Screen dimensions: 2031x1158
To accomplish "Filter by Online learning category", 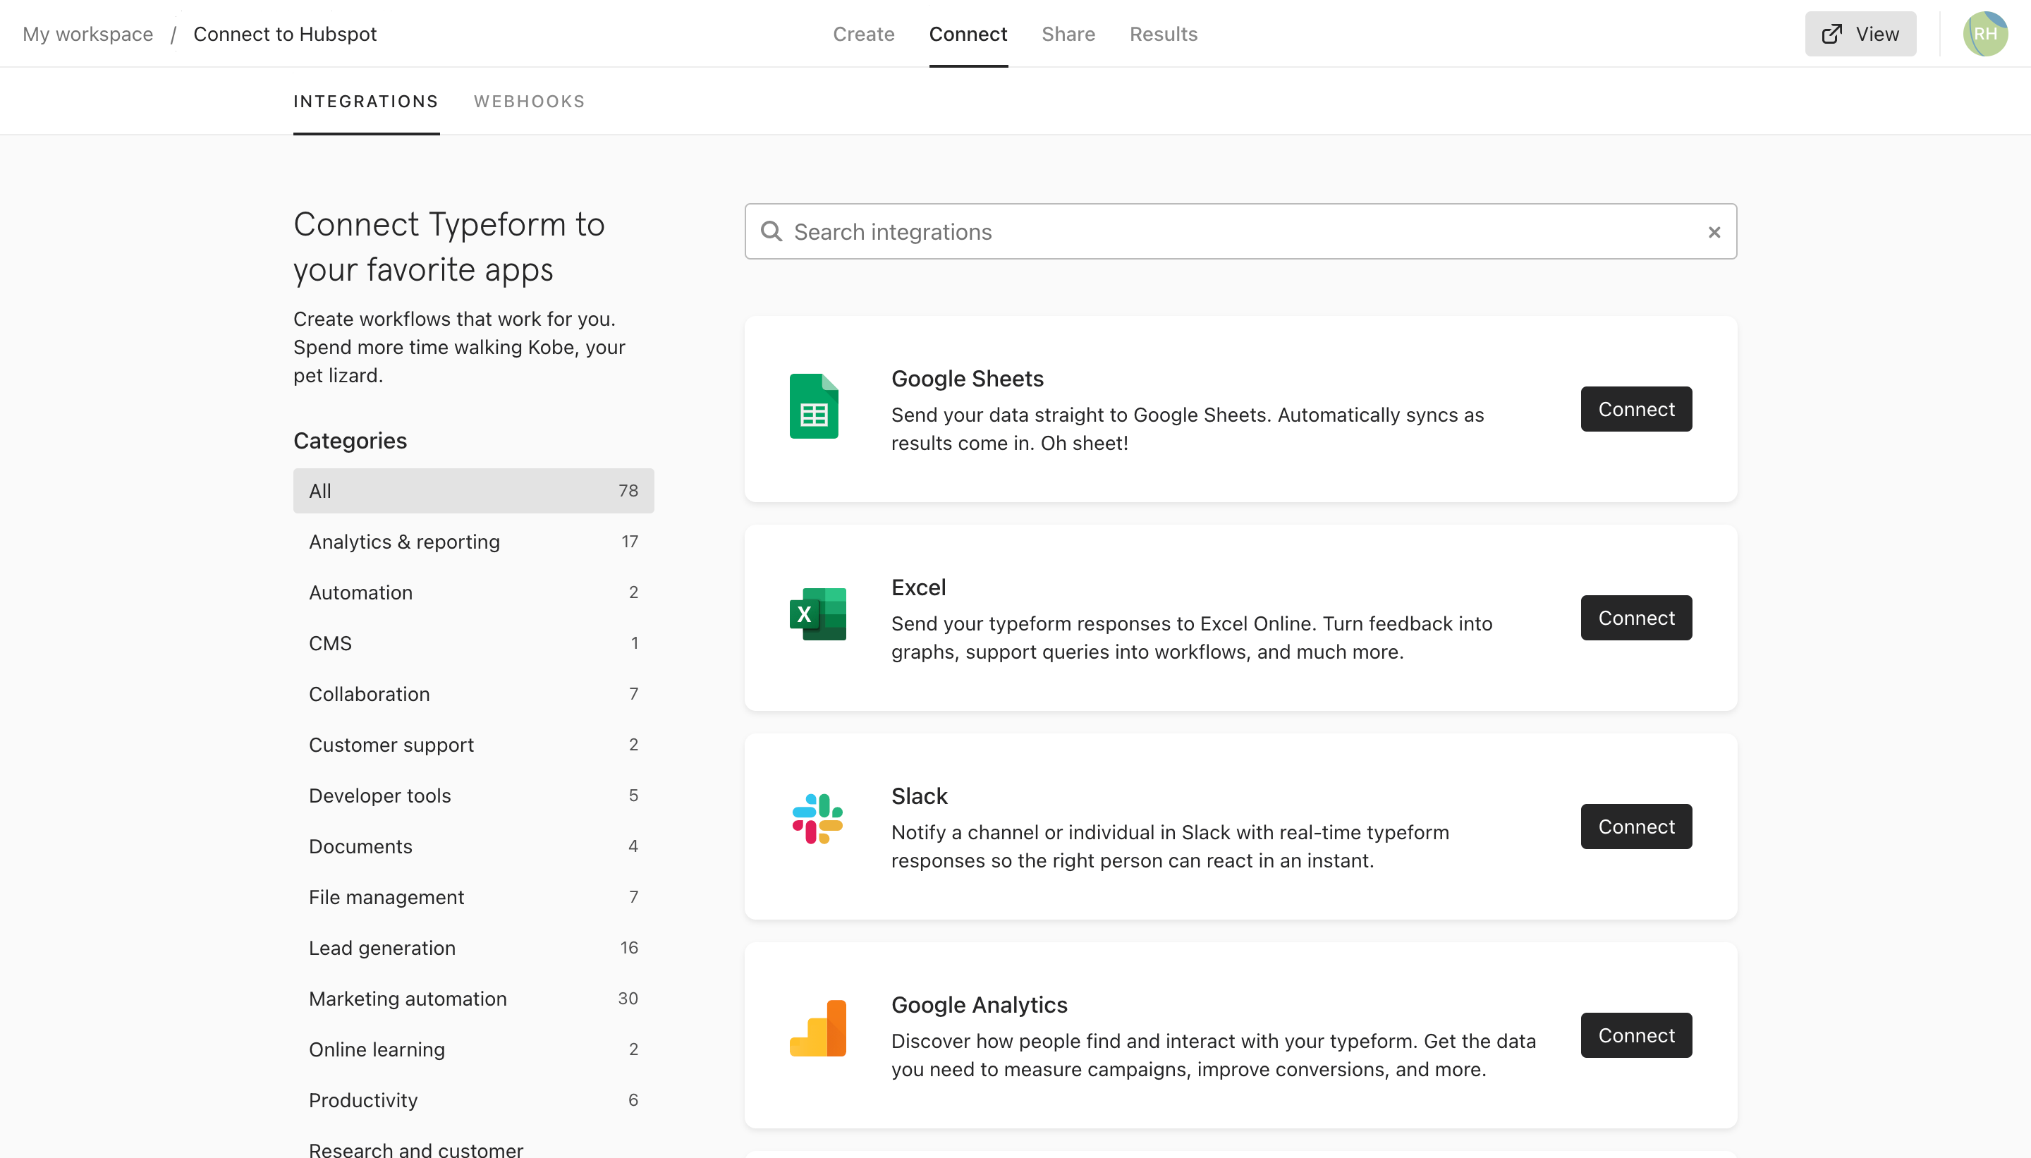I will [473, 1049].
